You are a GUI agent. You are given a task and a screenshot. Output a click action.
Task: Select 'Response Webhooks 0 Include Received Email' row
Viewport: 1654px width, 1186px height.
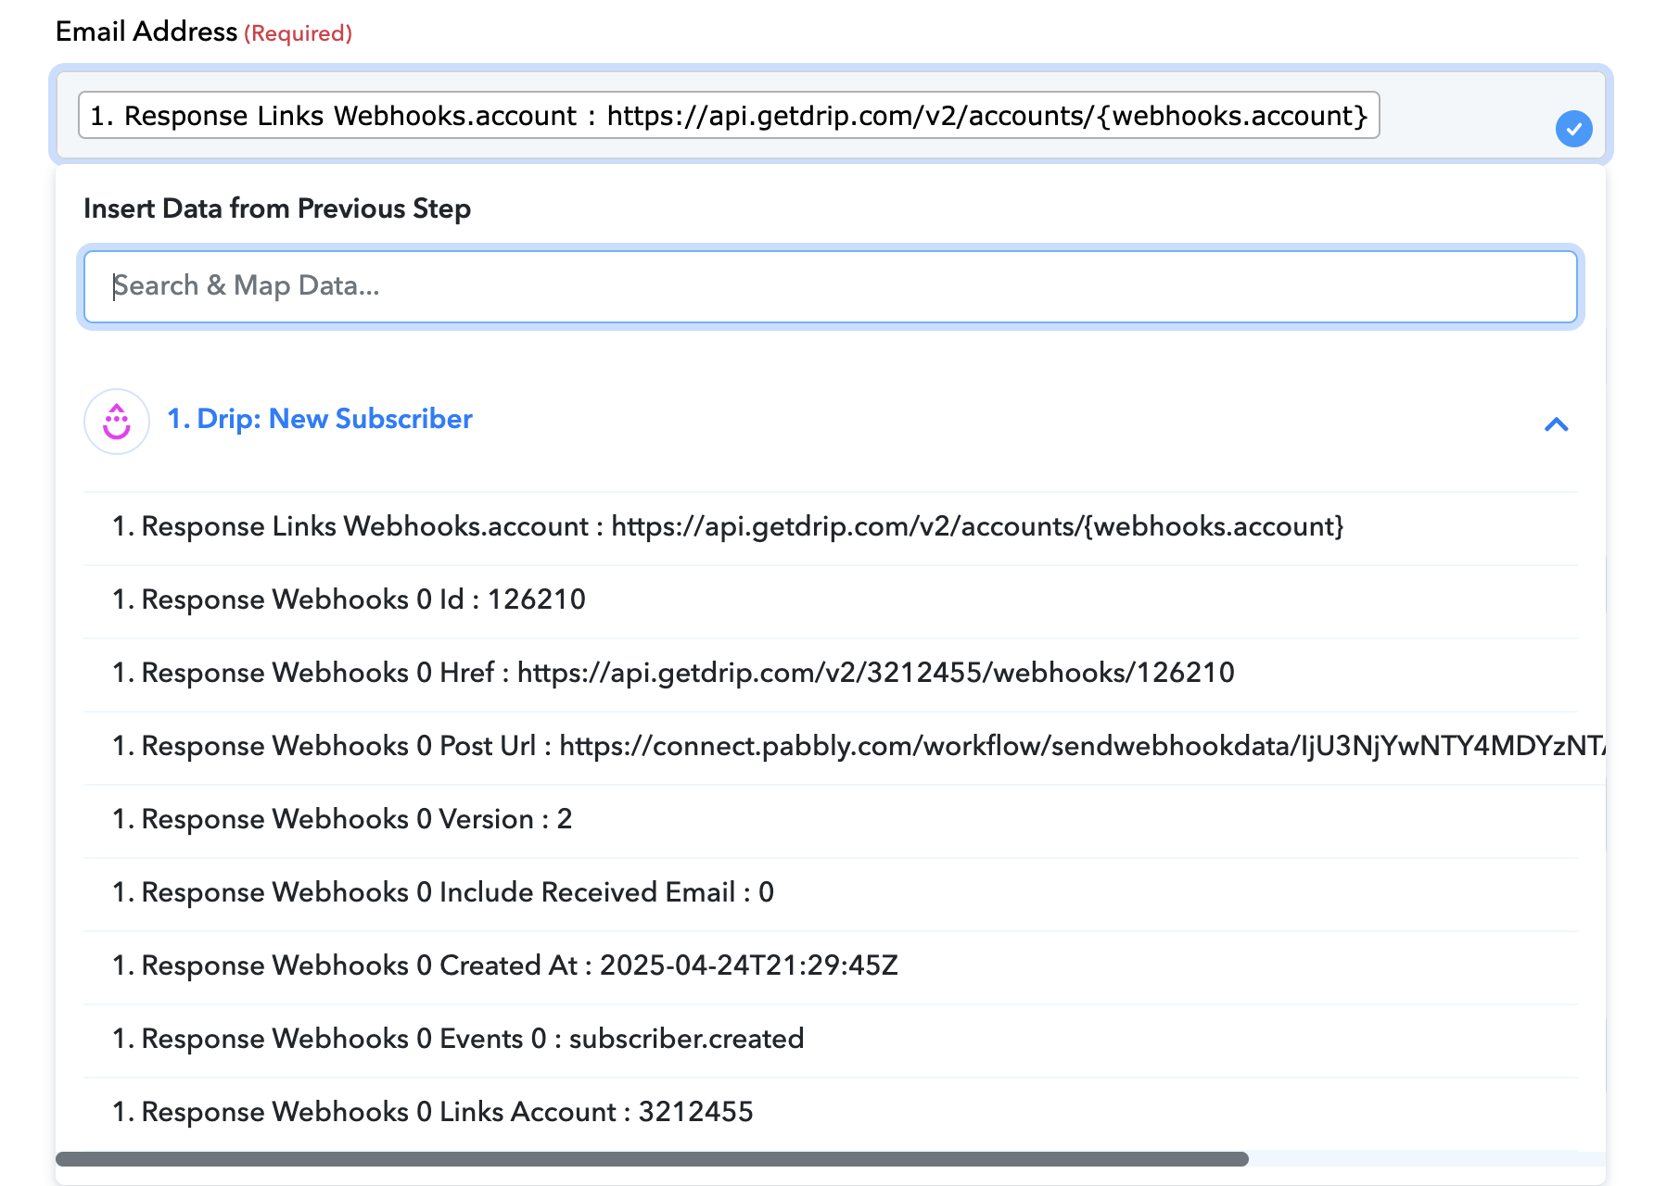[831, 893]
